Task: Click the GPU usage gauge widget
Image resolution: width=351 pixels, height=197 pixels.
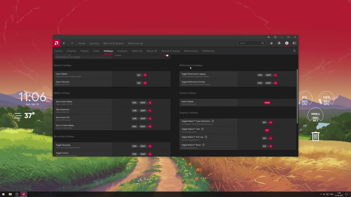Action: pyautogui.click(x=326, y=99)
